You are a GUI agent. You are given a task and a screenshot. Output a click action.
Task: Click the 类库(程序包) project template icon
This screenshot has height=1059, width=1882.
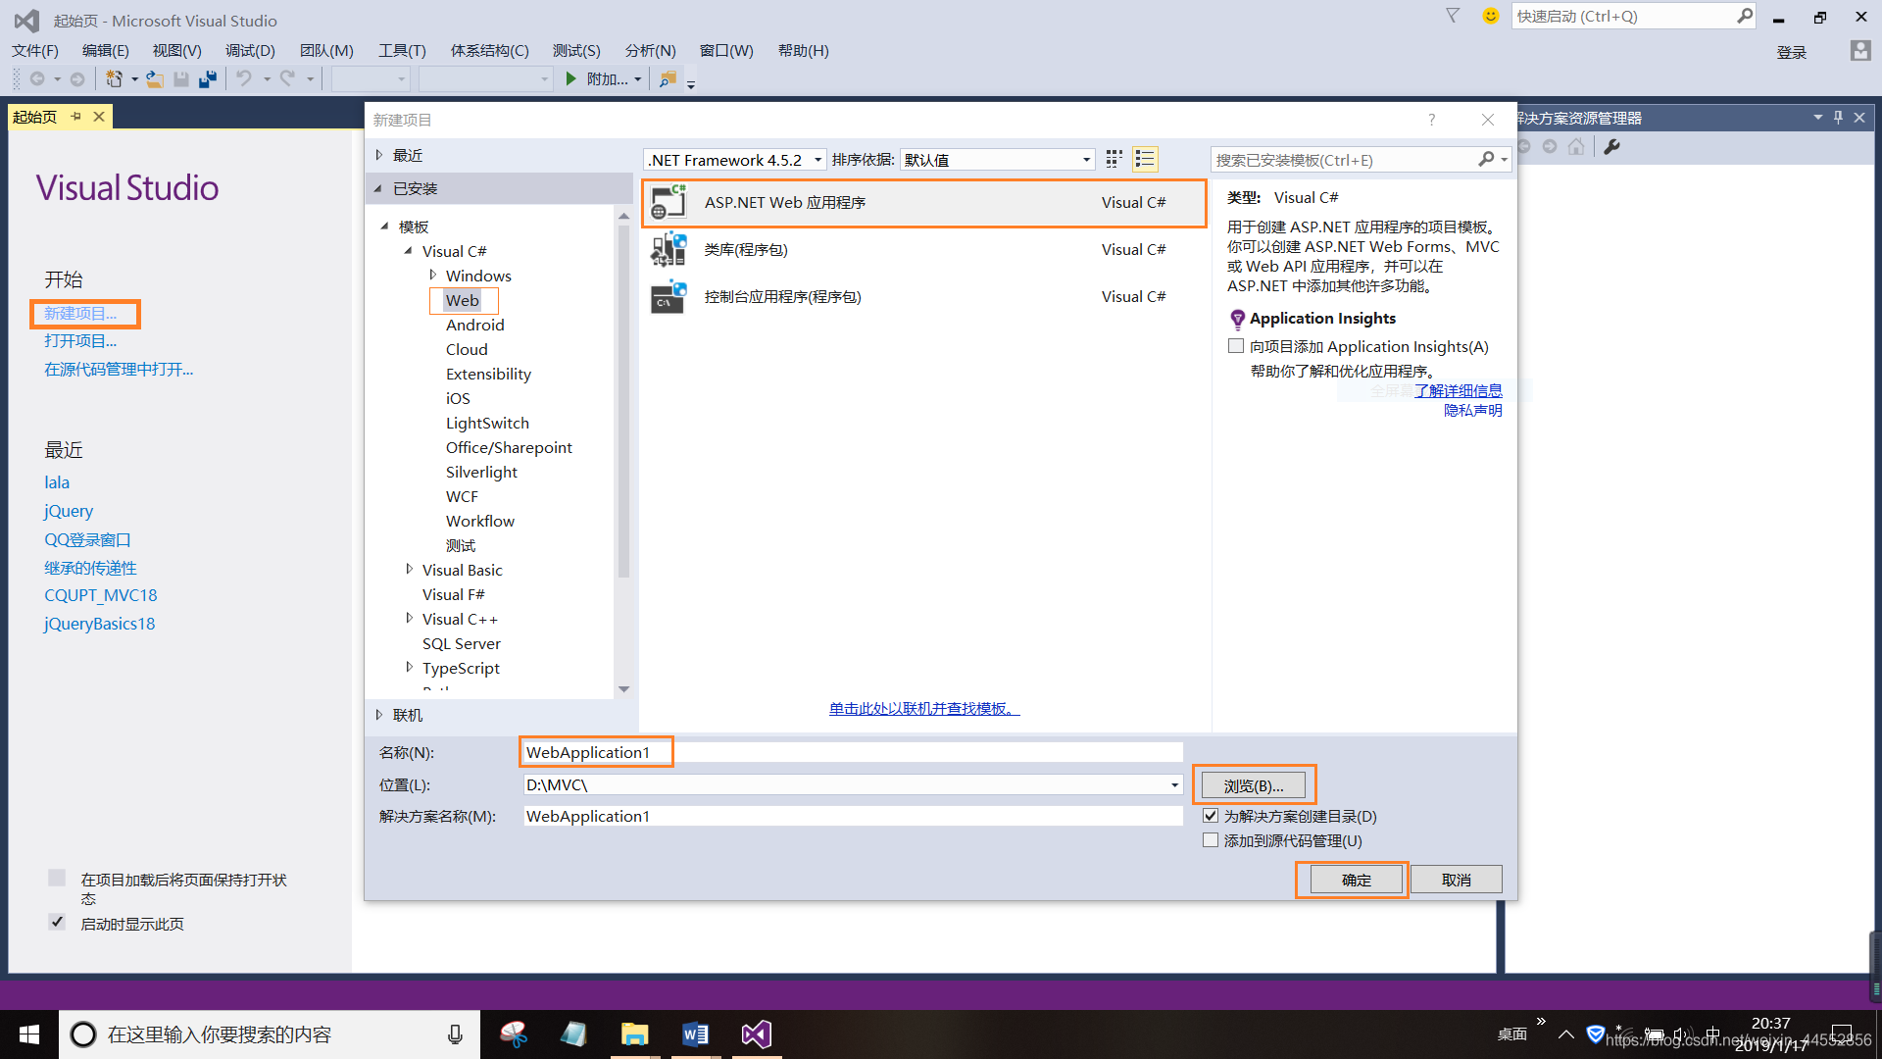[x=669, y=248]
